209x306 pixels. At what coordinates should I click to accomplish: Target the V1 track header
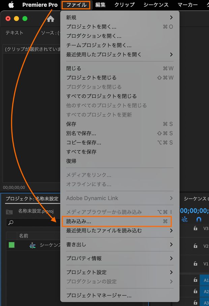click(206, 264)
